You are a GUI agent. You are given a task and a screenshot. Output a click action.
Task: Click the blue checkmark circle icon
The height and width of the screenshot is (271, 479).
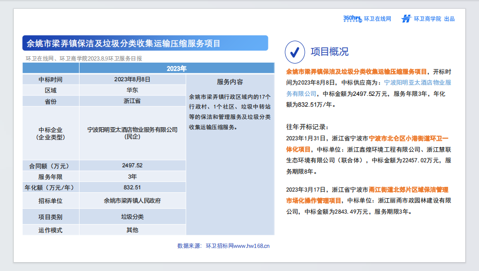(x=295, y=52)
